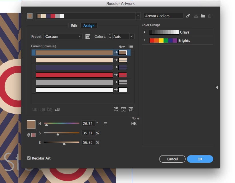The height and width of the screenshot is (183, 235).
Task: Click the find color in artwork magnifier icon
Action: click(x=131, y=109)
